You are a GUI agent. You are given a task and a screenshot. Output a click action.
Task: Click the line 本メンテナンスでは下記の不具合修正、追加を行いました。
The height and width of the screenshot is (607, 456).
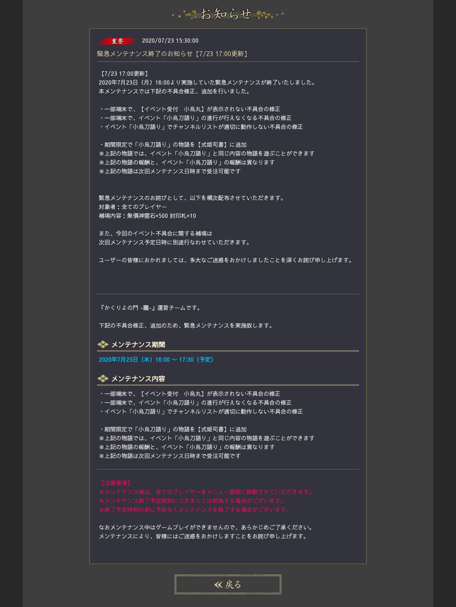[175, 91]
